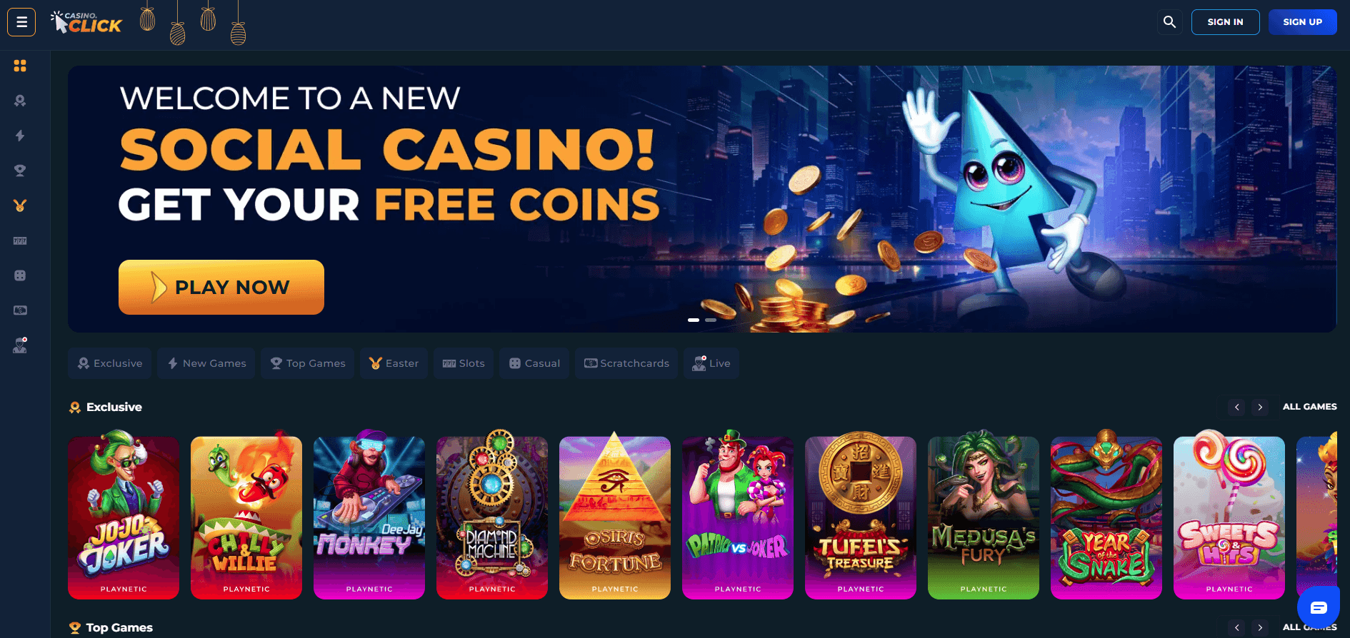
Task: Switch to second banner slide indicator
Action: click(711, 320)
